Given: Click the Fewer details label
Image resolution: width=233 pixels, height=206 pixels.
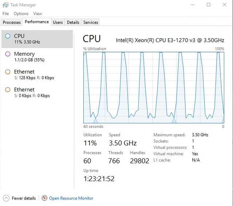Looking at the screenshot, I should [24, 198].
